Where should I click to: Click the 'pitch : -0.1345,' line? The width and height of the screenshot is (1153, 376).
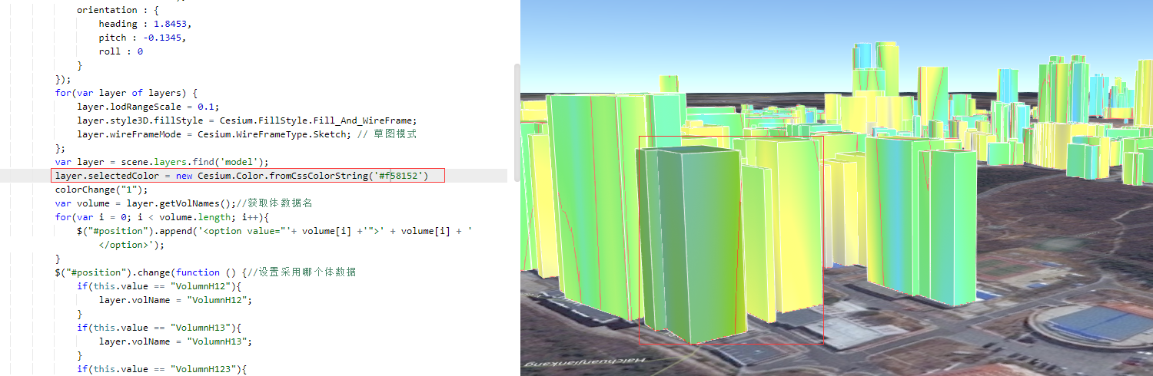(142, 38)
